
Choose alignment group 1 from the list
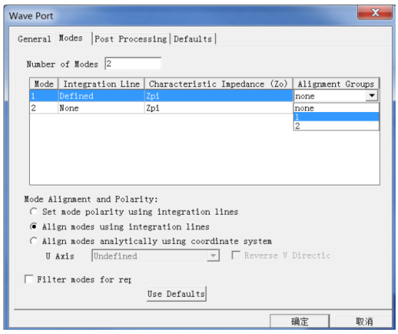tap(337, 117)
